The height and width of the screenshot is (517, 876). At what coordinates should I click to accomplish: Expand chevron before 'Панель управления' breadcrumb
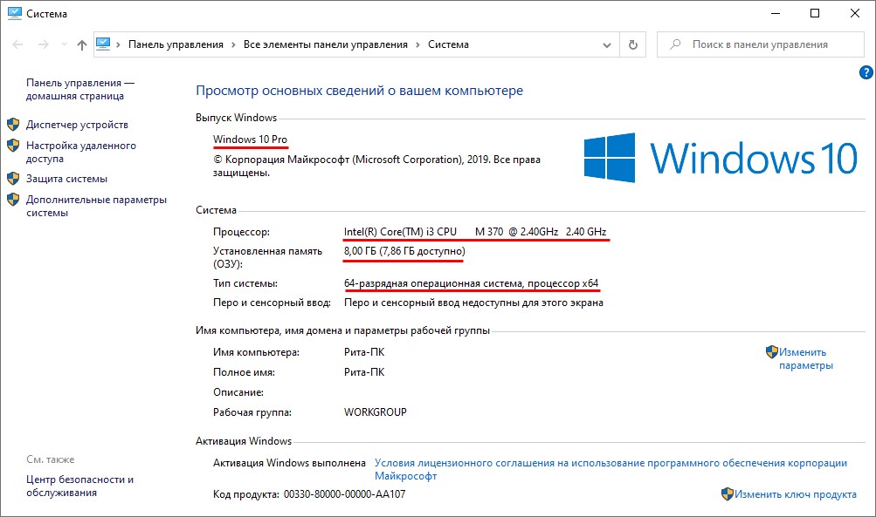tap(119, 44)
